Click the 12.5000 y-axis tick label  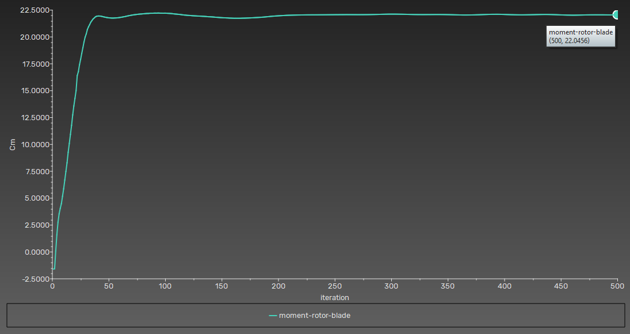click(34, 118)
